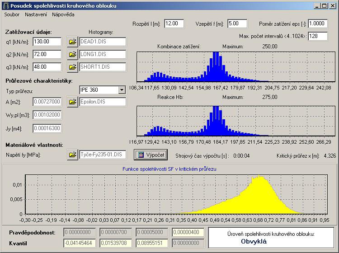Click the LONG1.DIS histogram name field
The height and width of the screenshot is (253, 339).
click(103, 54)
